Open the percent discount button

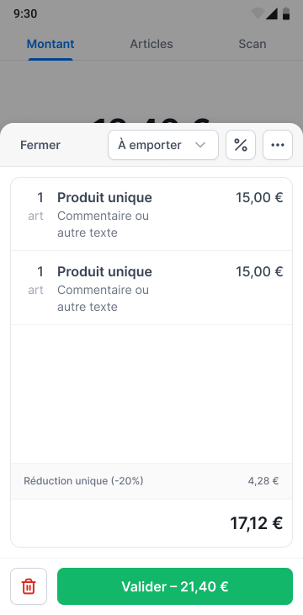241,145
